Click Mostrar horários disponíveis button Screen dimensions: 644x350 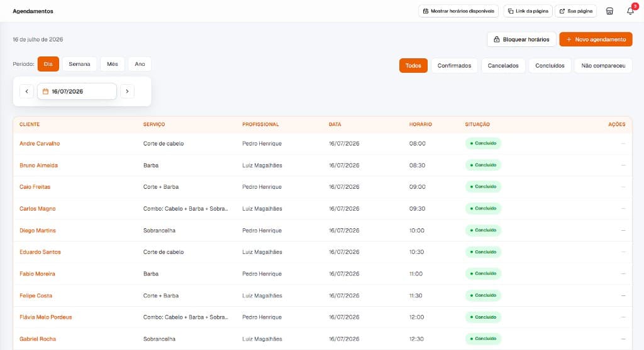click(458, 11)
